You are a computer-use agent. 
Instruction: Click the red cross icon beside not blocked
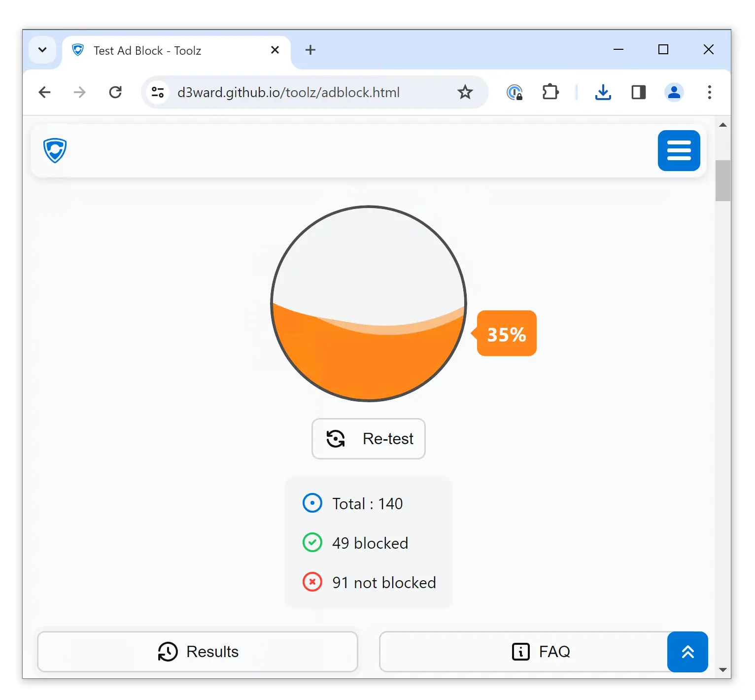[312, 582]
